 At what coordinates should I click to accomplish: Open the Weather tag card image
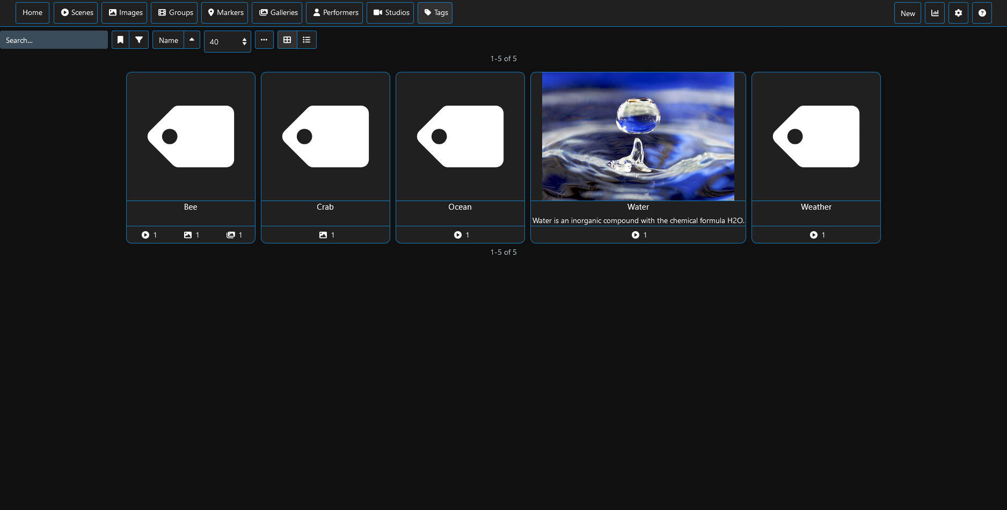(816, 136)
